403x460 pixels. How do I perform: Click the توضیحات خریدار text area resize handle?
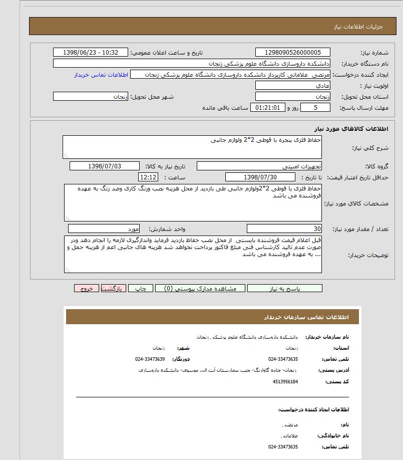click(x=67, y=270)
